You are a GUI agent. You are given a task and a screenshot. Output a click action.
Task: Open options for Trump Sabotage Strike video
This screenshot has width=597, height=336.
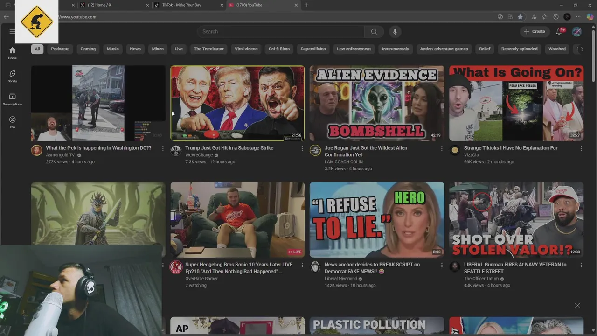point(302,148)
